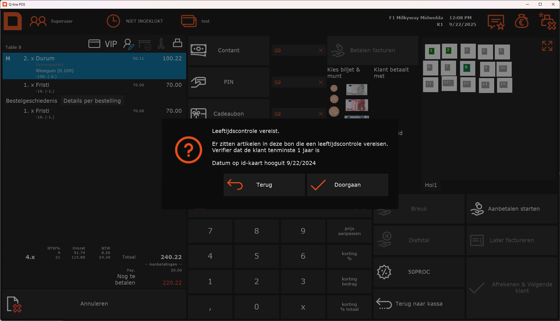Open the Bestelgeschiedenis tab

click(32, 101)
